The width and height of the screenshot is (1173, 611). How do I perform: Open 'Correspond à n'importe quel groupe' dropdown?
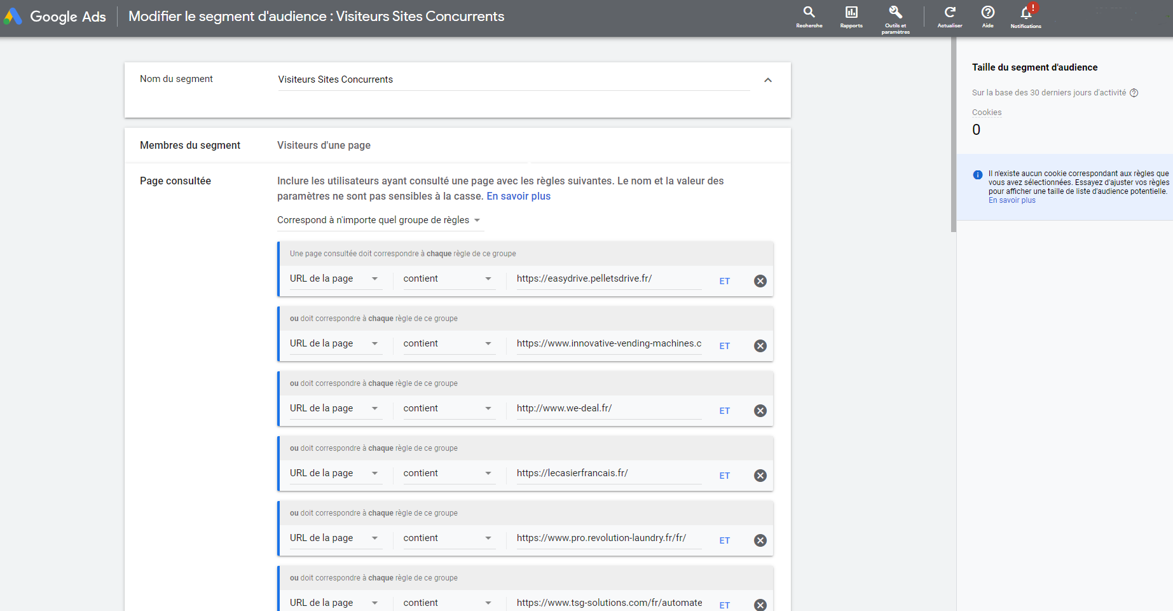[379, 220]
